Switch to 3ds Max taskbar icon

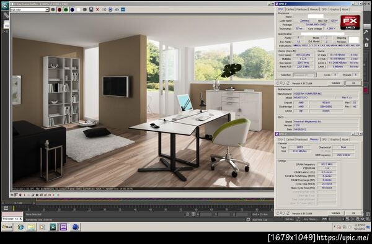point(53,227)
